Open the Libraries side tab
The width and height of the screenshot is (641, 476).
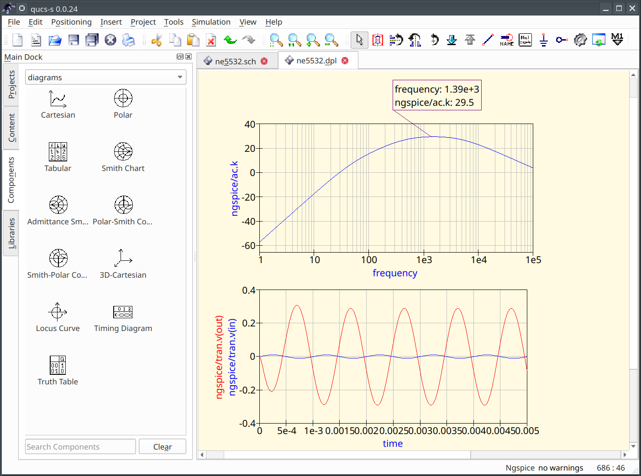click(11, 233)
